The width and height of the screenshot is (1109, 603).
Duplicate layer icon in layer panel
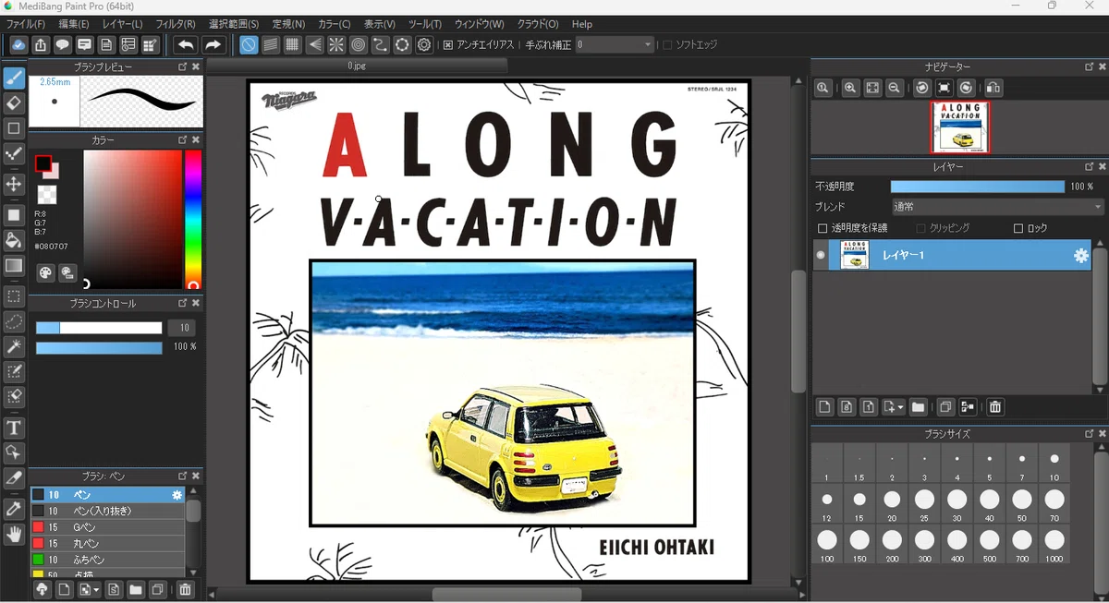click(944, 406)
